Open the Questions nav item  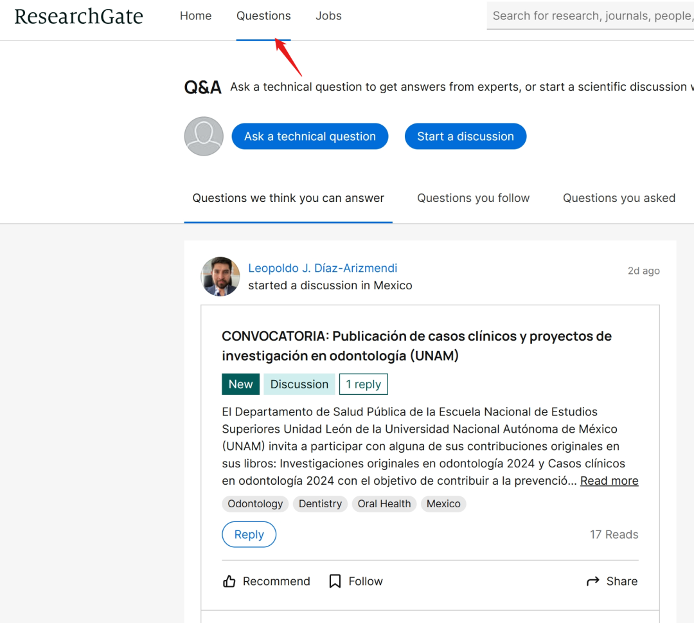coord(263,16)
